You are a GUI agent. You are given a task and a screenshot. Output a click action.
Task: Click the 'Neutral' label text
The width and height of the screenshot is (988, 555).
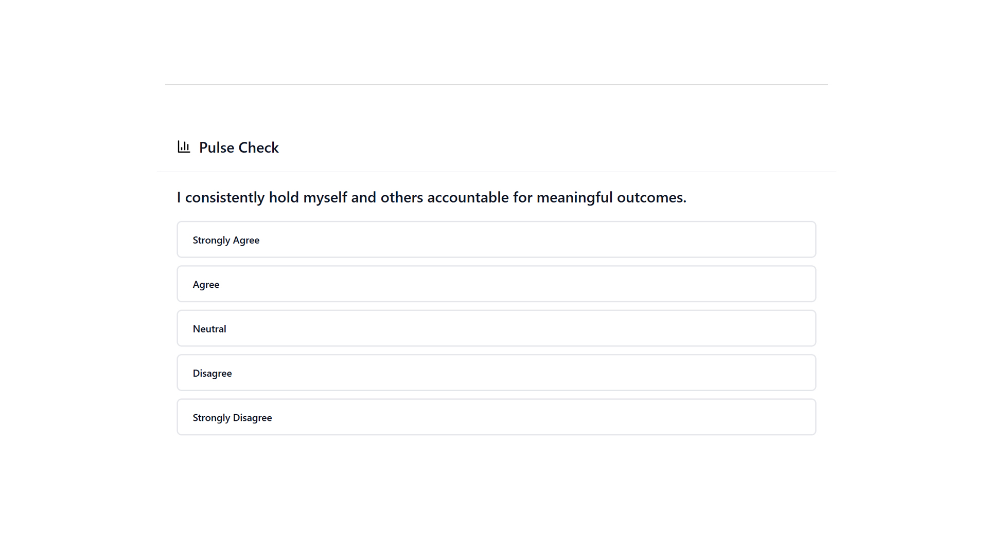coord(209,329)
